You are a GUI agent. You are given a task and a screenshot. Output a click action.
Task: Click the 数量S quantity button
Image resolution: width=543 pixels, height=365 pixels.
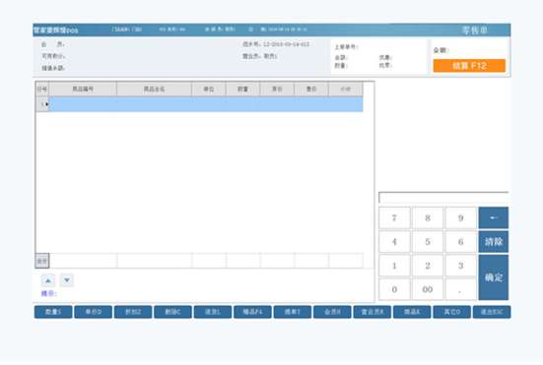click(53, 312)
